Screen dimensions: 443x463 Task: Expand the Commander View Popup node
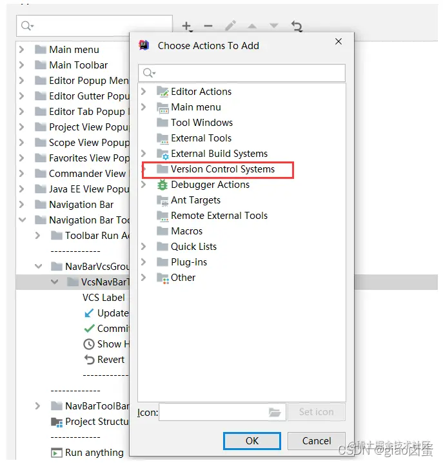tap(21, 173)
